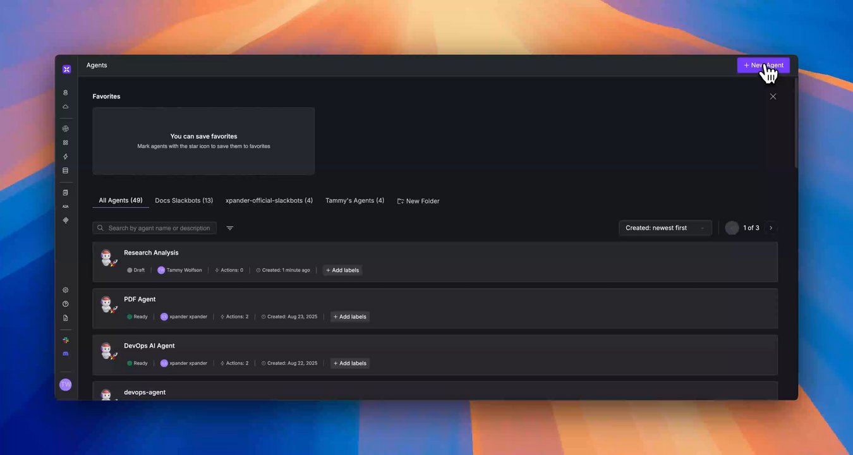Add labels to PDF Agent
This screenshot has width=853, height=455.
point(350,317)
